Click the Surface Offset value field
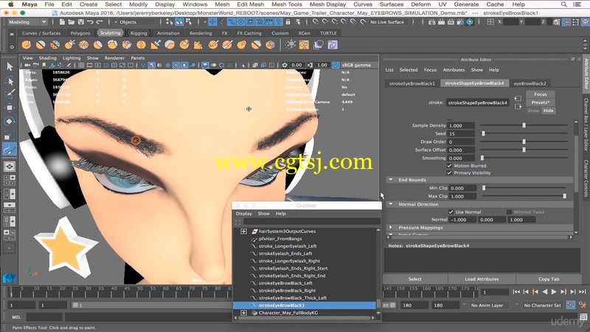The height and width of the screenshot is (332, 590). [x=462, y=150]
